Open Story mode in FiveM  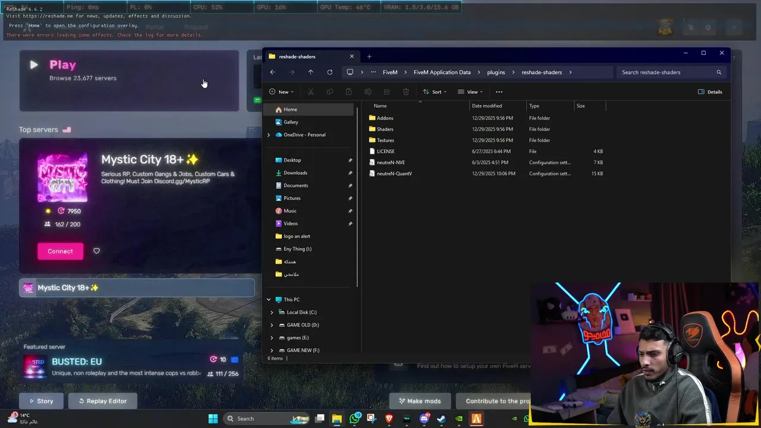(x=42, y=401)
